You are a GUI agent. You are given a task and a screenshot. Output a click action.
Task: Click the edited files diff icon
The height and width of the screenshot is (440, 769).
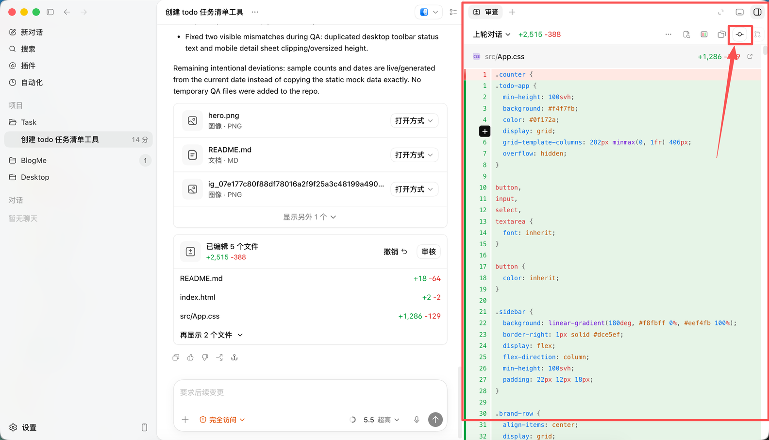click(x=190, y=252)
